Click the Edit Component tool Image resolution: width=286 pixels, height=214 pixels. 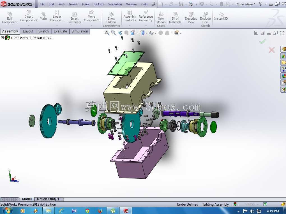click(x=10, y=17)
